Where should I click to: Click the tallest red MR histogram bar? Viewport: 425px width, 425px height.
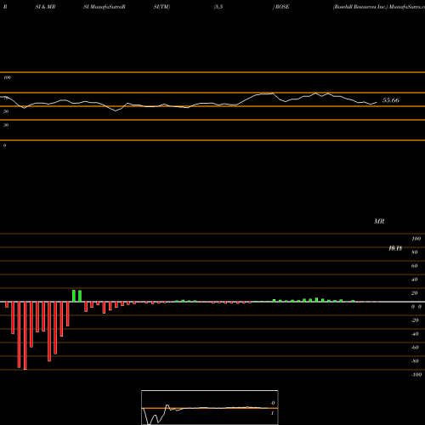[x=25, y=336]
